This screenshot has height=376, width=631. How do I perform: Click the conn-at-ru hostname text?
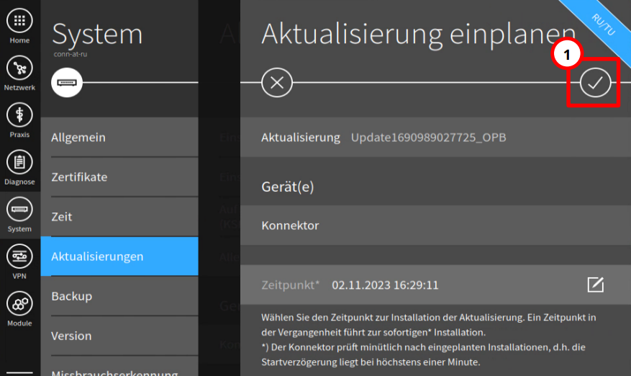(x=71, y=54)
